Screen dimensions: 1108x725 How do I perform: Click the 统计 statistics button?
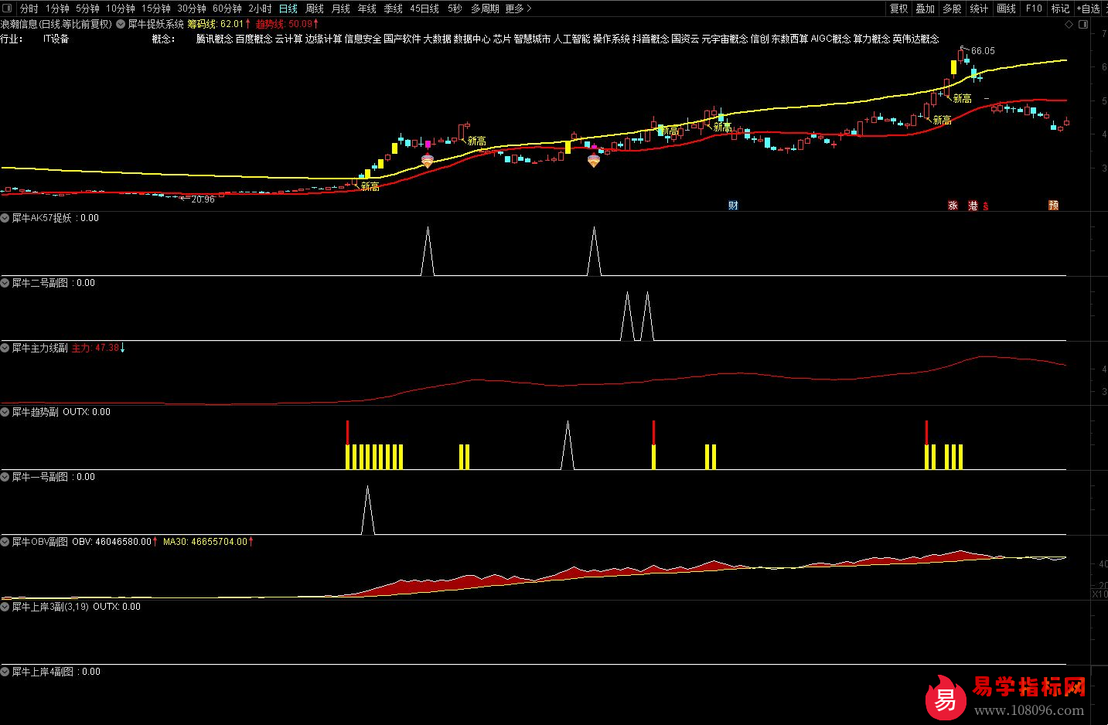coord(979,9)
